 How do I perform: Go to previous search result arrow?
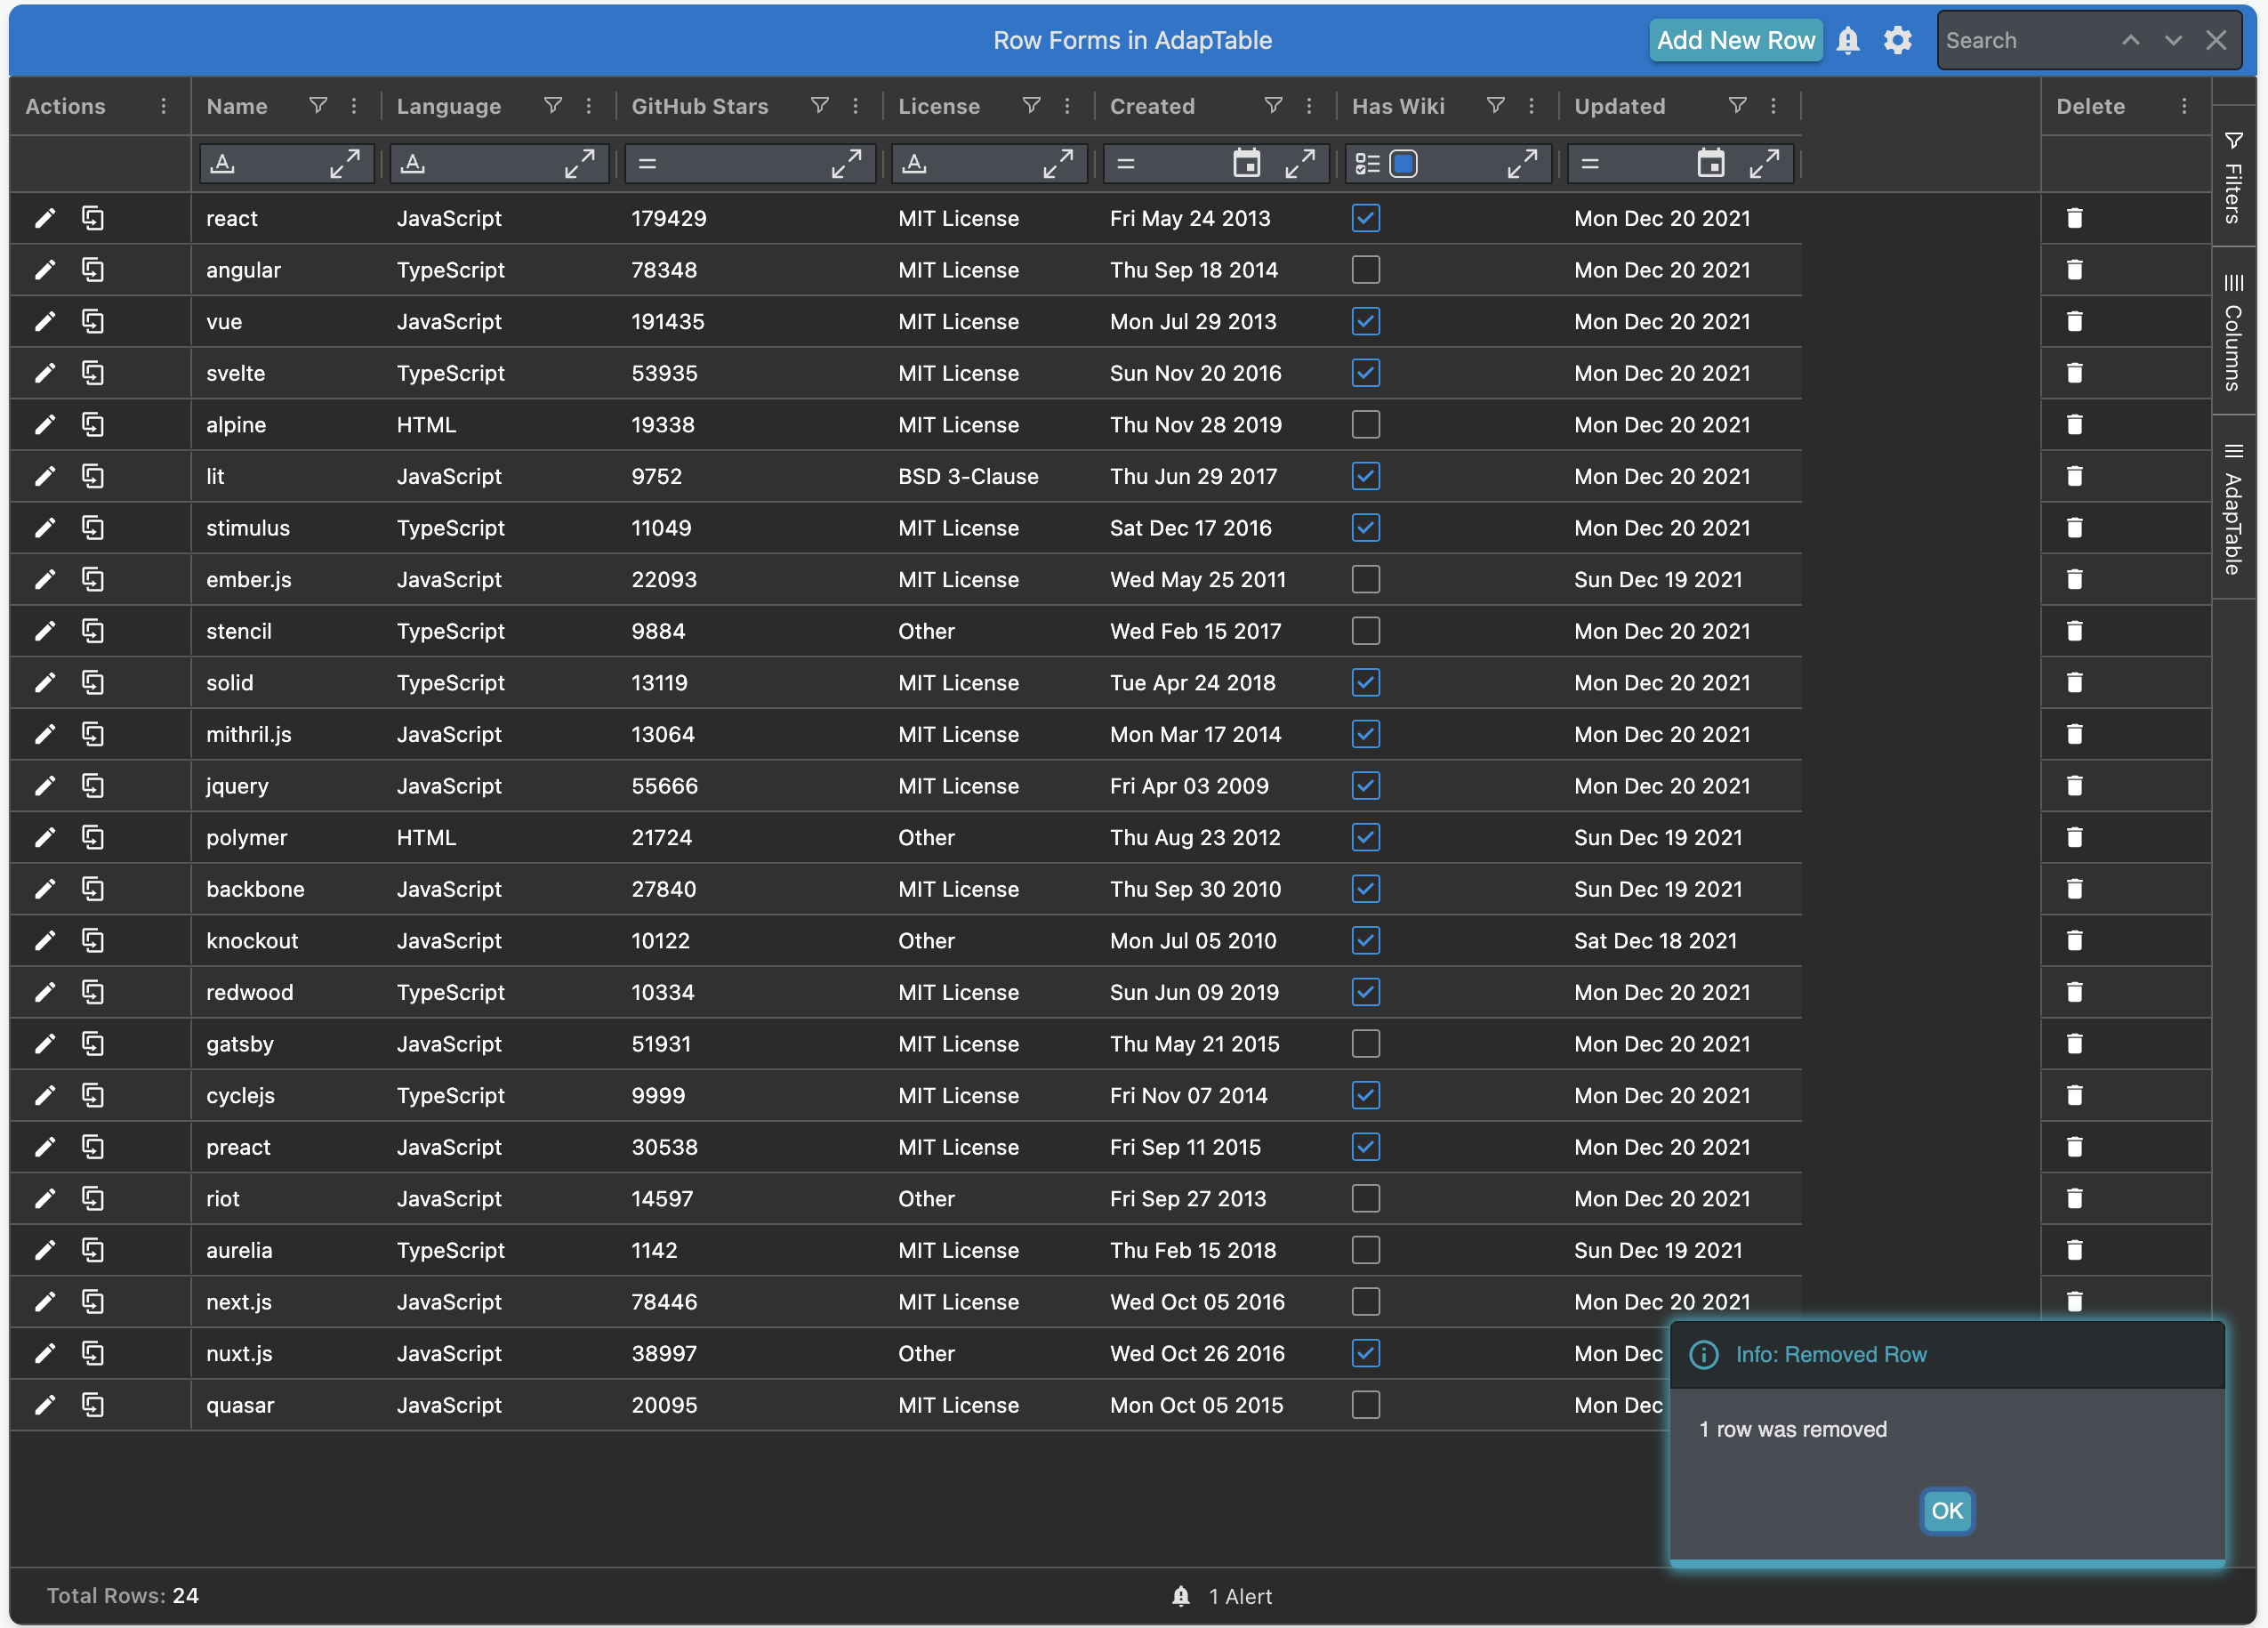[2131, 41]
